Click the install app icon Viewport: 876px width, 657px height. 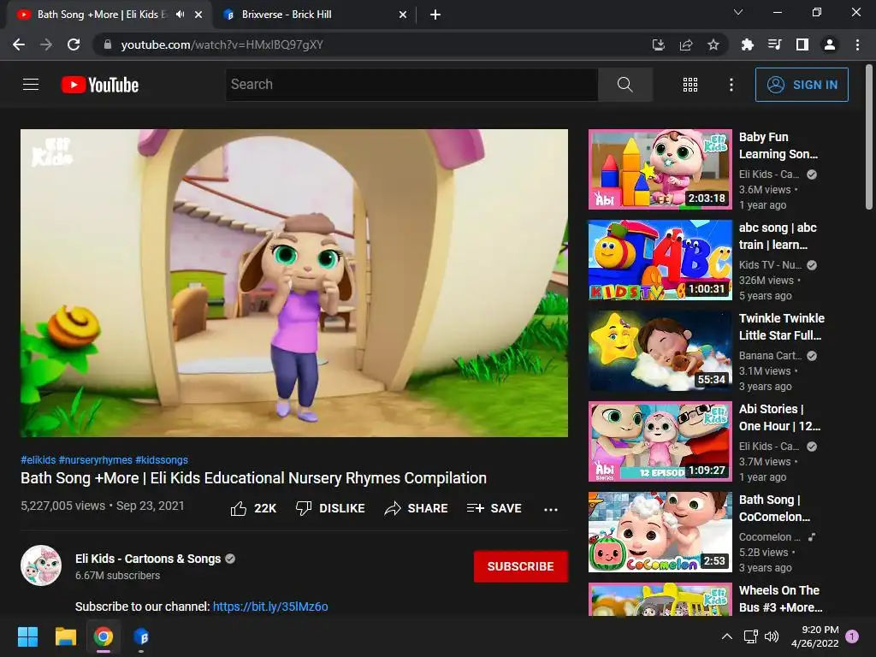point(659,44)
